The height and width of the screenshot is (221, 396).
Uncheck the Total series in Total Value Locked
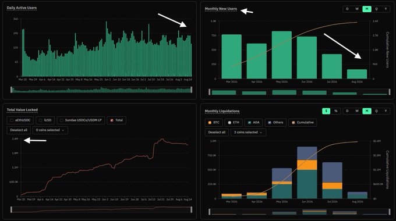pyautogui.click(x=112, y=120)
